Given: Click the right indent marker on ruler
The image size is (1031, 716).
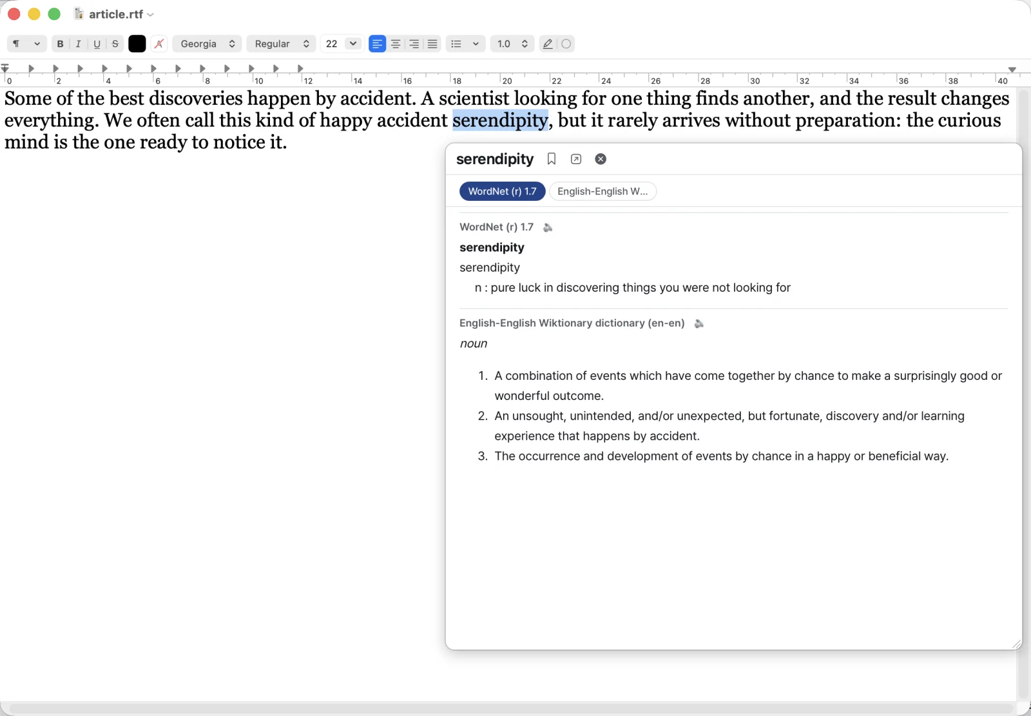Looking at the screenshot, I should (1012, 70).
